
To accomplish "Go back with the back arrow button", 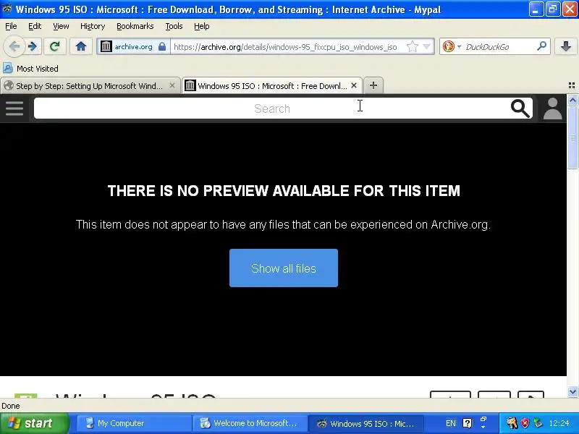I will (x=14, y=46).
